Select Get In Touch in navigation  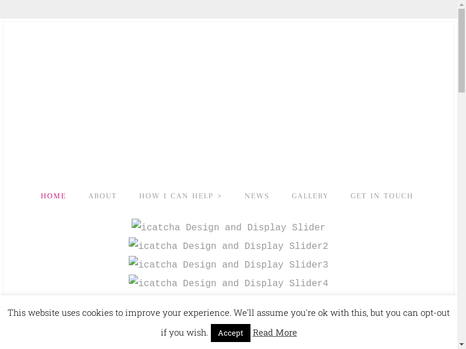(382, 196)
